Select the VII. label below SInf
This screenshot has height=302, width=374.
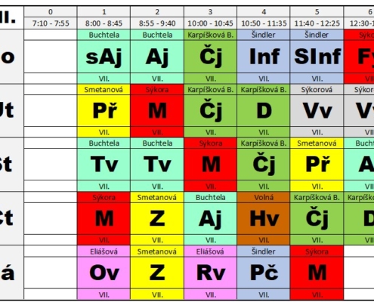click(317, 79)
